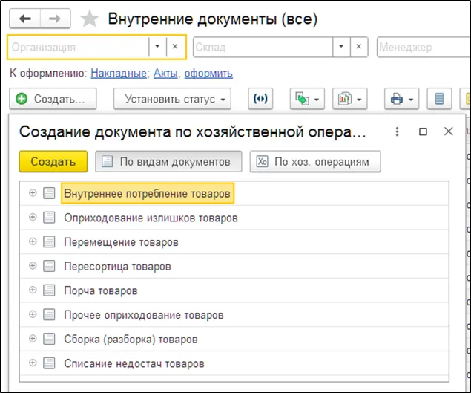Open the dialog's three-dot more menu

pos(397,131)
